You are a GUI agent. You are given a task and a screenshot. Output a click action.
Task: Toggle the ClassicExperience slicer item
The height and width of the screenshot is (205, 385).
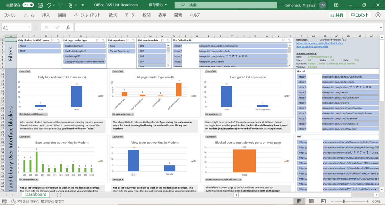(x=122, y=51)
